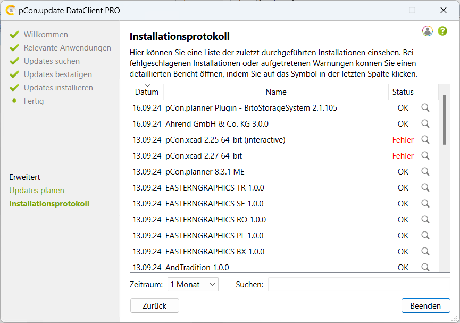Screen dimensions: 460x323
Task: Click the vertical list scrollbar thumb
Action: pos(445,120)
